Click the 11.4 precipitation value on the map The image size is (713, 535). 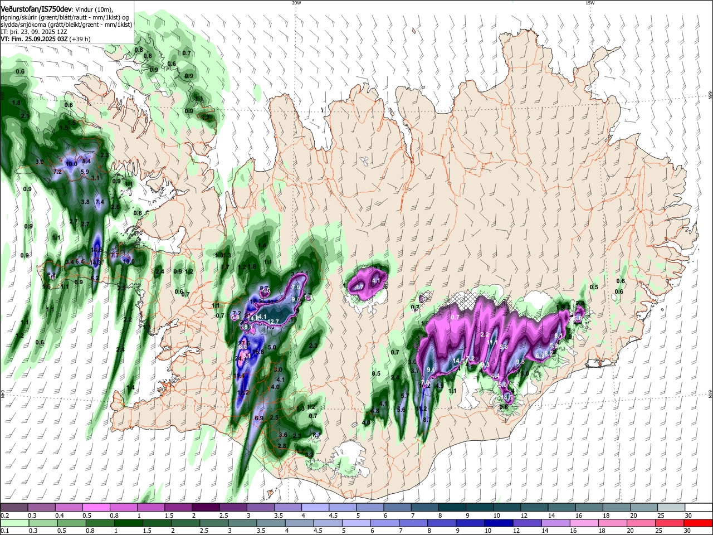[x=239, y=376]
